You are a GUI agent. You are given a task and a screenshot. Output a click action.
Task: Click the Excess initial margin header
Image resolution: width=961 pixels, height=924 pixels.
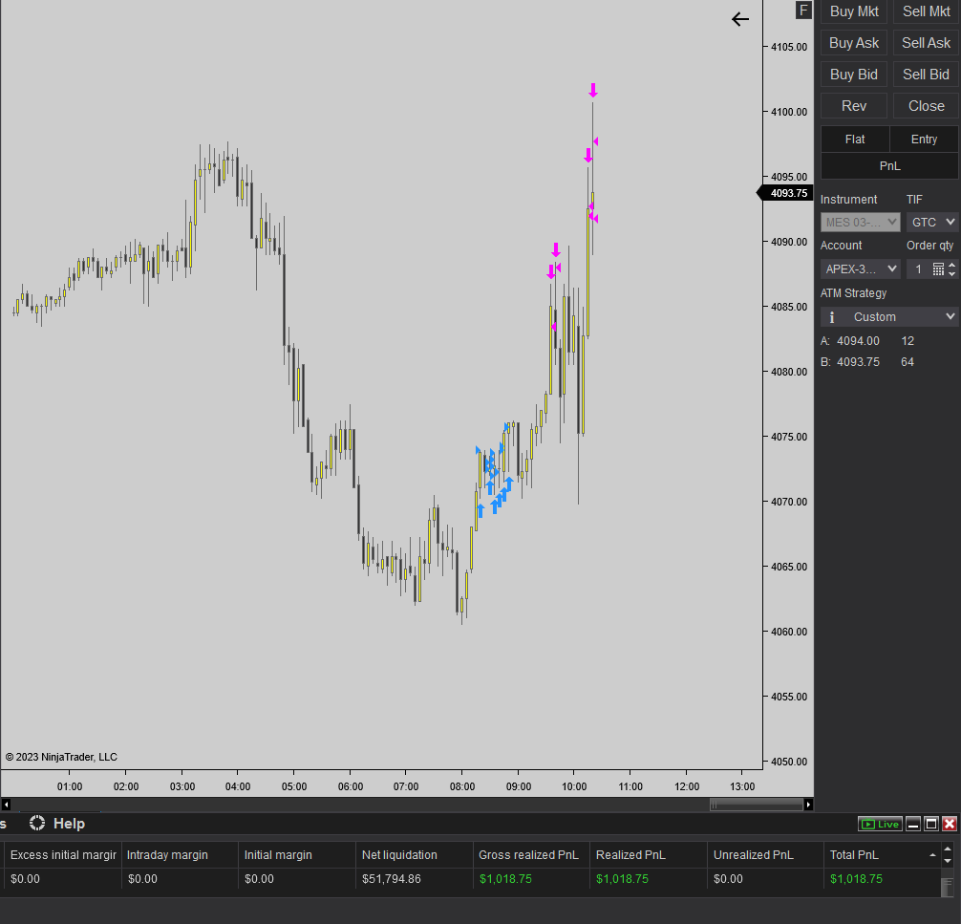coord(63,854)
